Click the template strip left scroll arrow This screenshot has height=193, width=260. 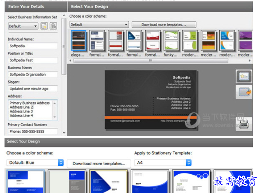tap(70, 61)
